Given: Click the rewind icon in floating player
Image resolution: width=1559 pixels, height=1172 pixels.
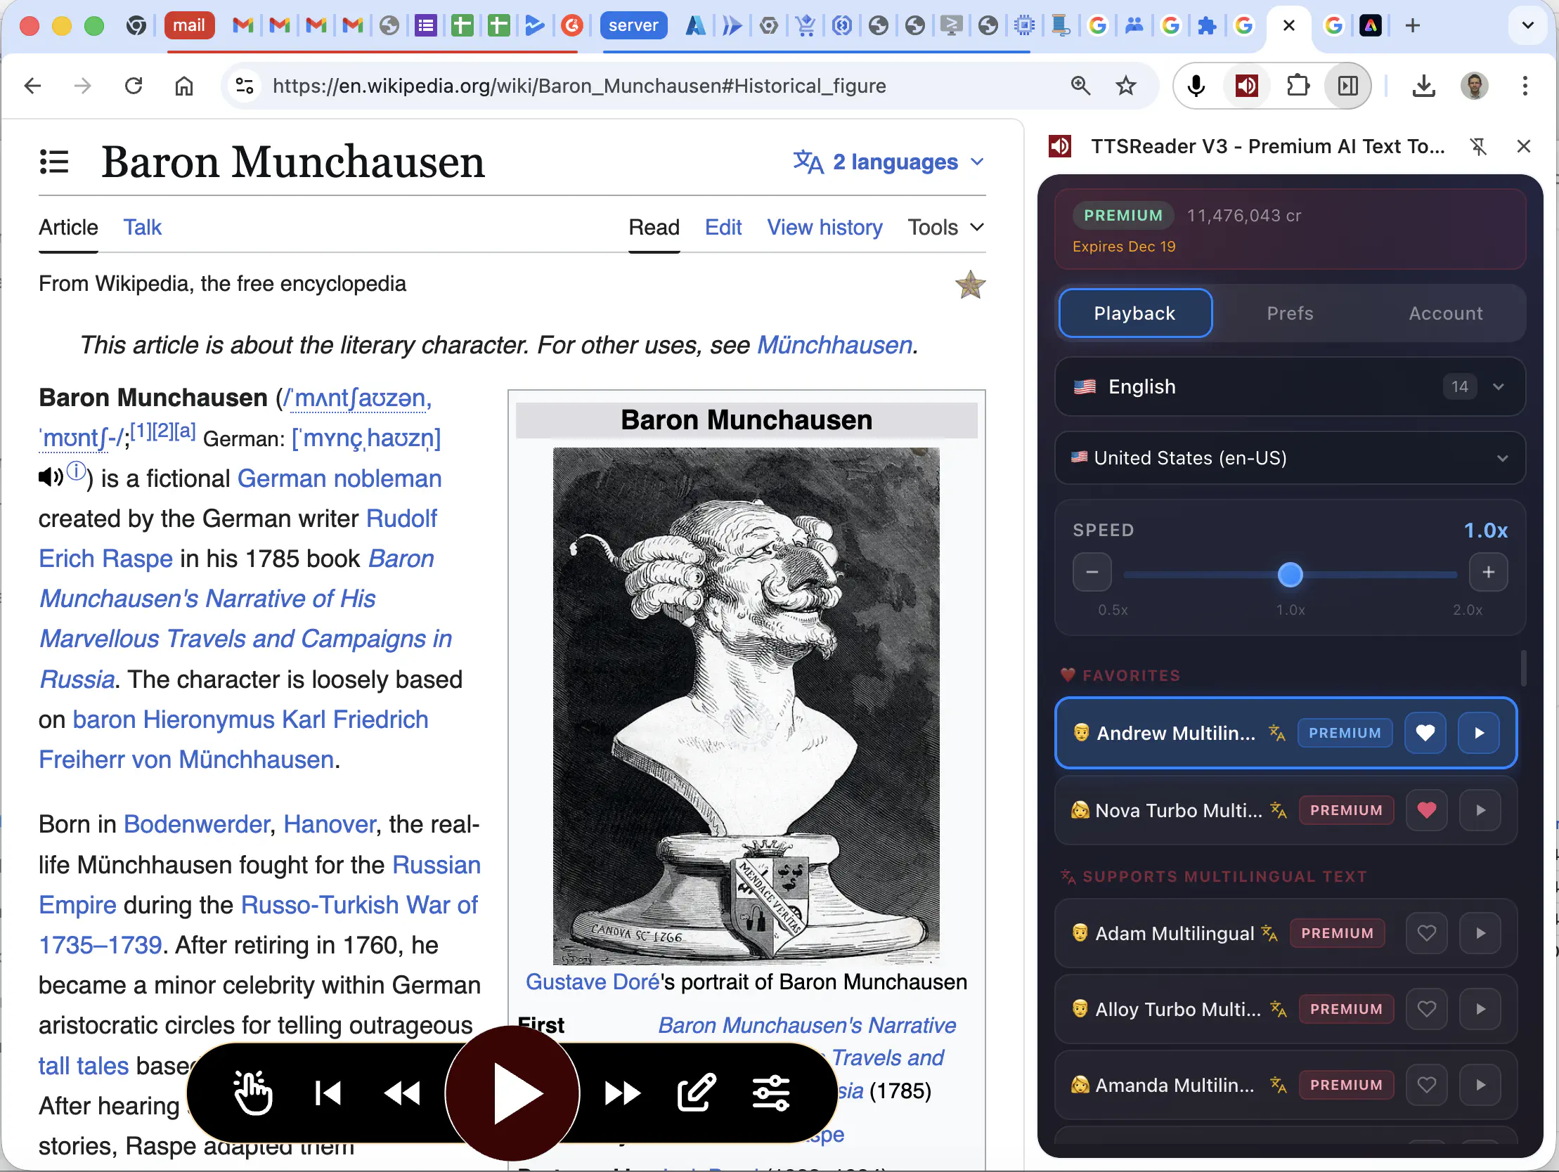Looking at the screenshot, I should tap(403, 1093).
